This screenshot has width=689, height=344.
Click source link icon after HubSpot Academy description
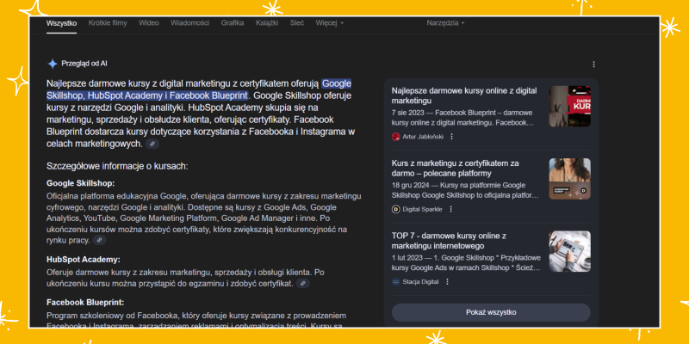[x=302, y=283]
